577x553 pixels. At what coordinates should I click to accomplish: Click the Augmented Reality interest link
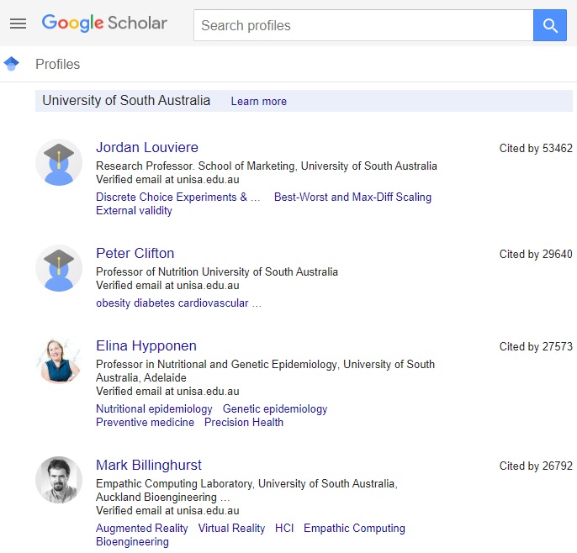point(141,528)
